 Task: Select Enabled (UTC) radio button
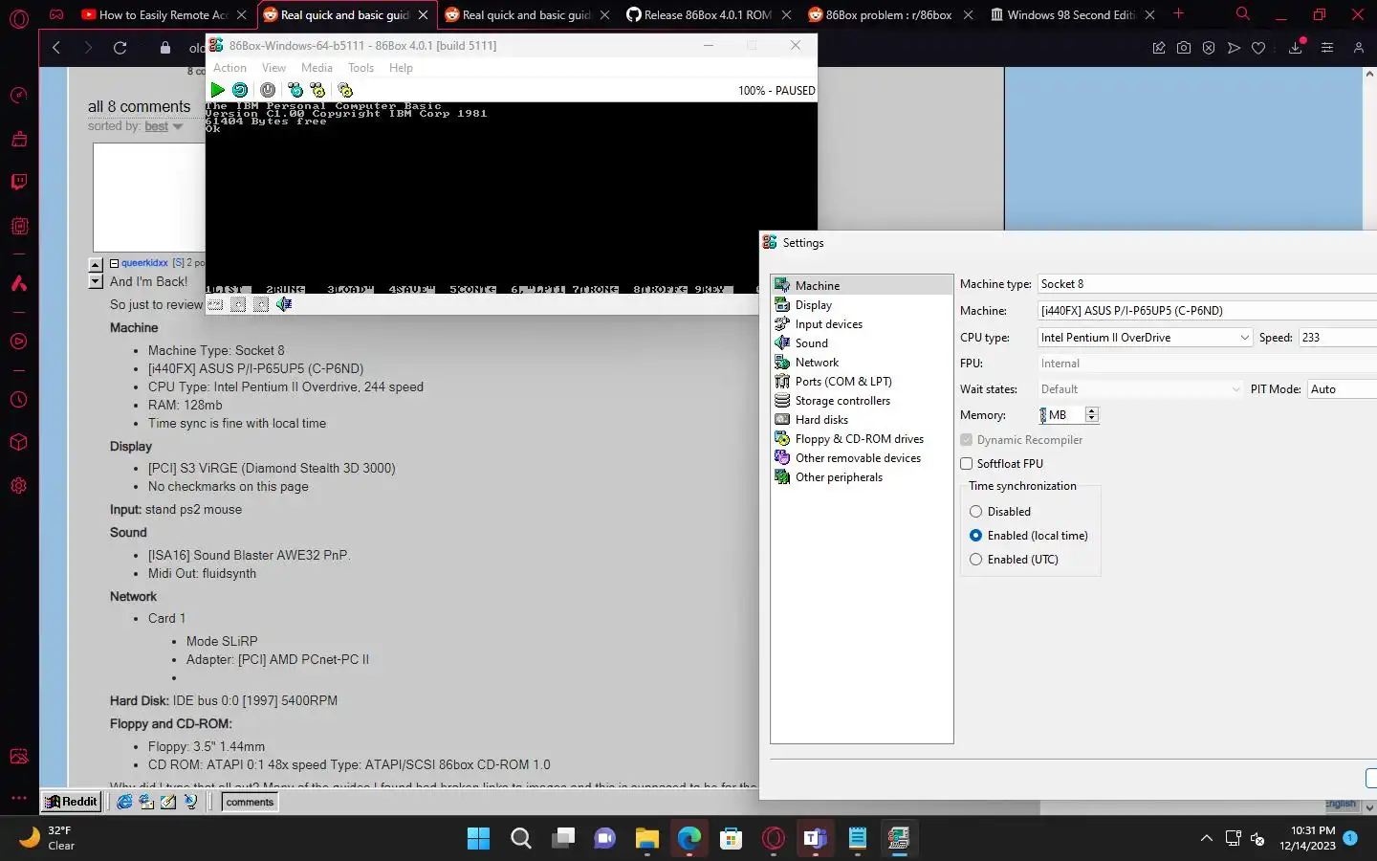point(975,560)
